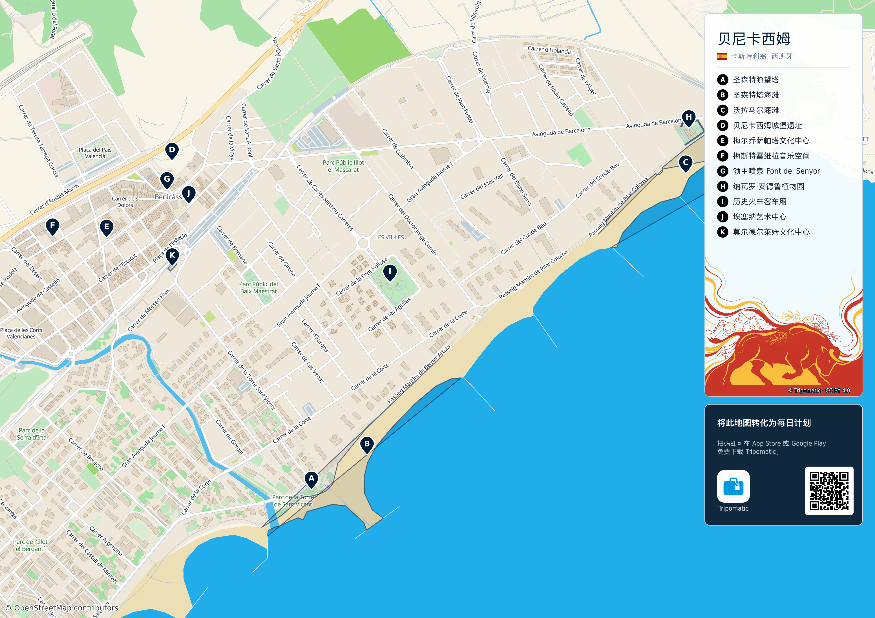Select map pin G near Benicàssim label
875x618 pixels.
pos(167,180)
